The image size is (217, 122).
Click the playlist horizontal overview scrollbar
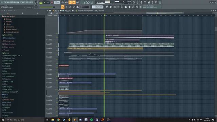(x=165, y=13)
